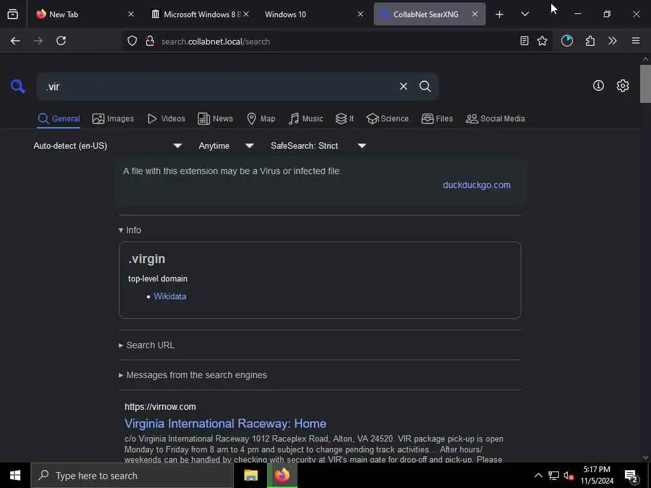Select the Map search category
The height and width of the screenshot is (488, 651).
click(261, 119)
